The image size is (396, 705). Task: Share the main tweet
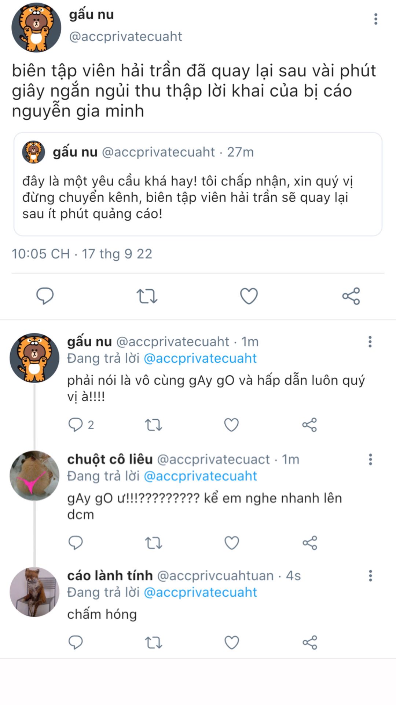tap(351, 296)
